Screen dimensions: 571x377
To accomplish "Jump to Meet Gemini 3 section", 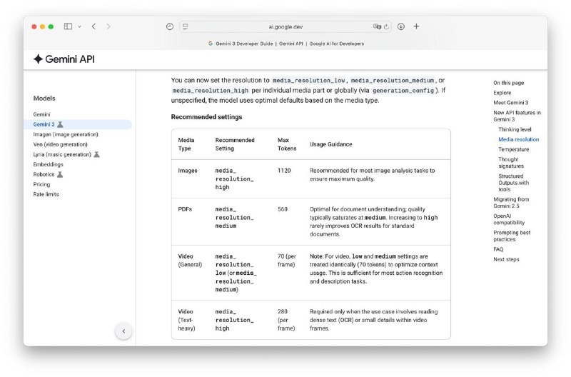I will click(x=510, y=103).
